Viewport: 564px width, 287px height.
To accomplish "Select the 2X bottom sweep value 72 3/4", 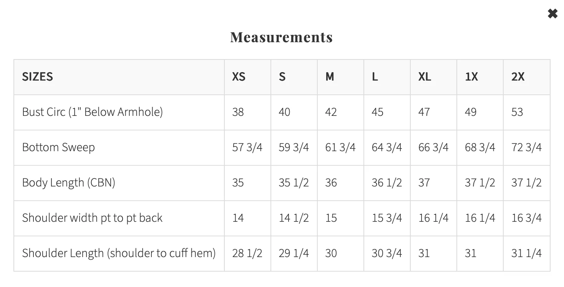I will pos(526,147).
